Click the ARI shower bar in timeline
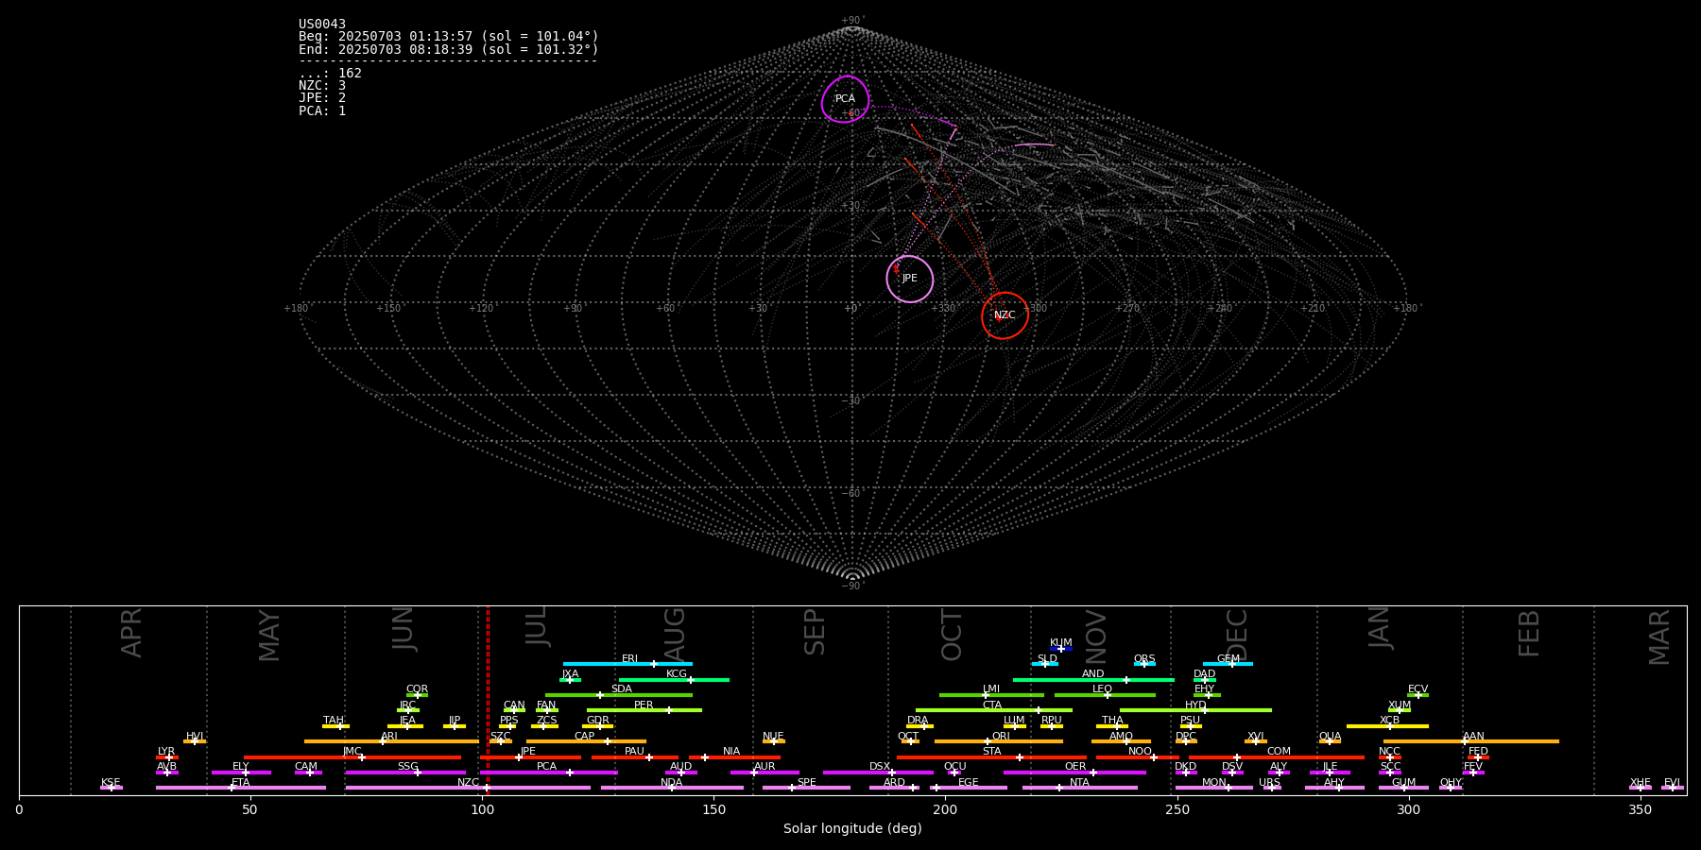This screenshot has height=850, width=1701. (x=391, y=741)
